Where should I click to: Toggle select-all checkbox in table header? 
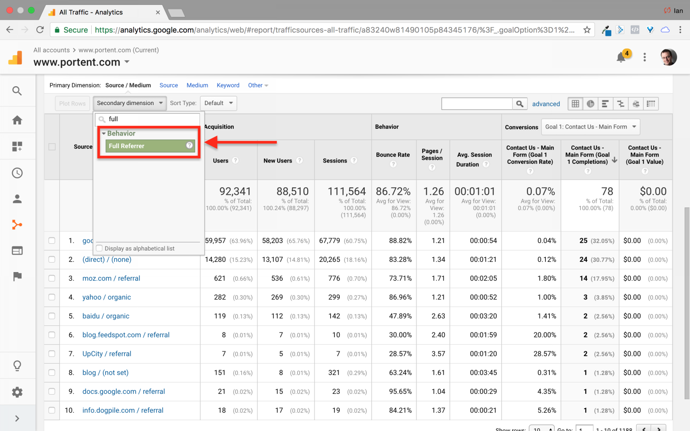tap(52, 147)
